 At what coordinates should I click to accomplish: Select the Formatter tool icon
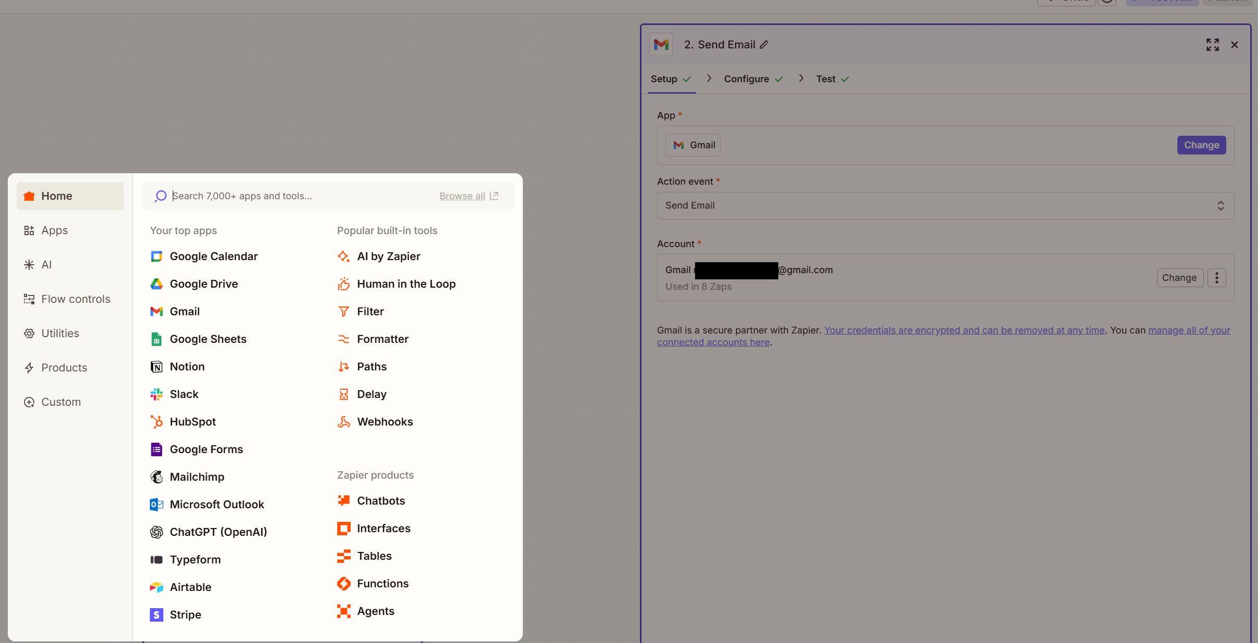pyautogui.click(x=343, y=339)
